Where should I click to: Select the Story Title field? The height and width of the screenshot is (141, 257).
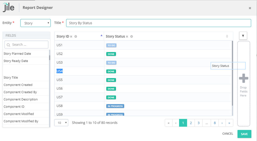pos(11,78)
